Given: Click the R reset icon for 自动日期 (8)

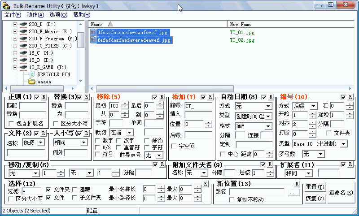Looking at the screenshot, I should coord(271,97).
